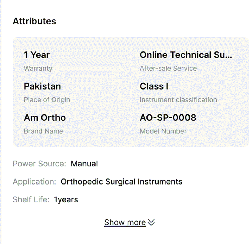
Task: Click the truncated Online Technical Su... text
Action: [186, 55]
